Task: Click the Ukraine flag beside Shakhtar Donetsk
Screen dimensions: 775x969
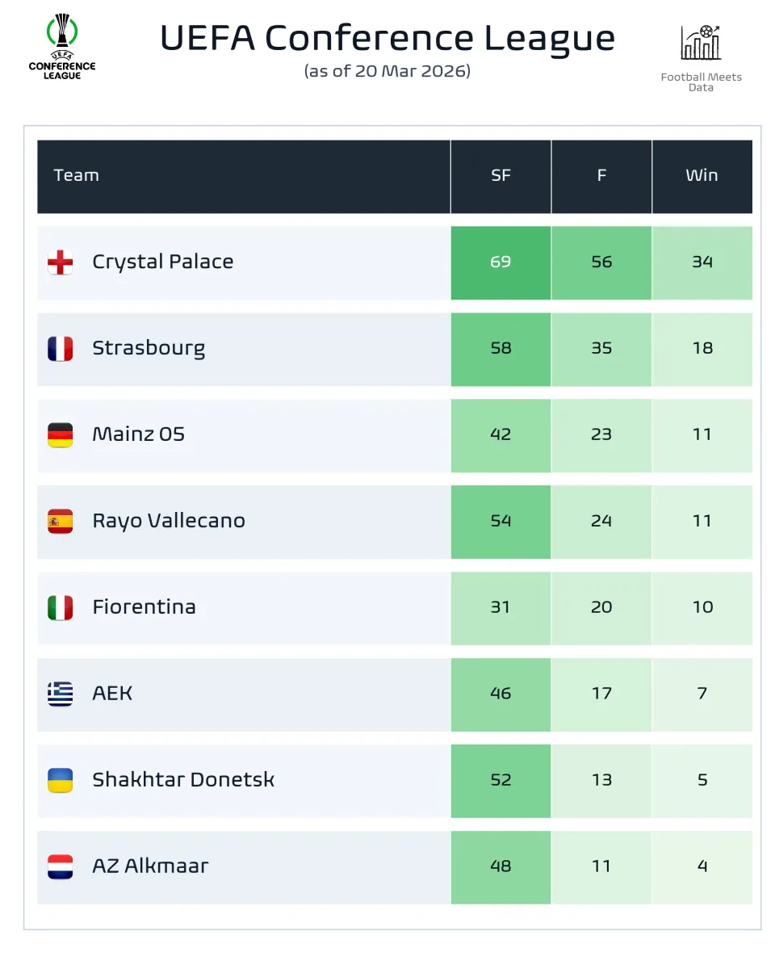Action: 61,780
